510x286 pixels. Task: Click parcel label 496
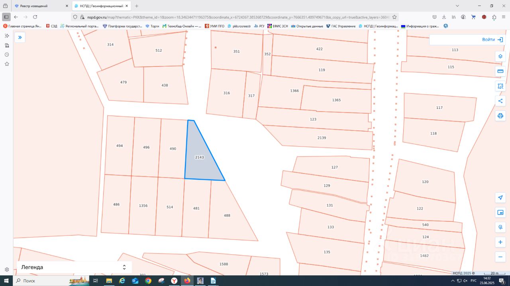[146, 147]
